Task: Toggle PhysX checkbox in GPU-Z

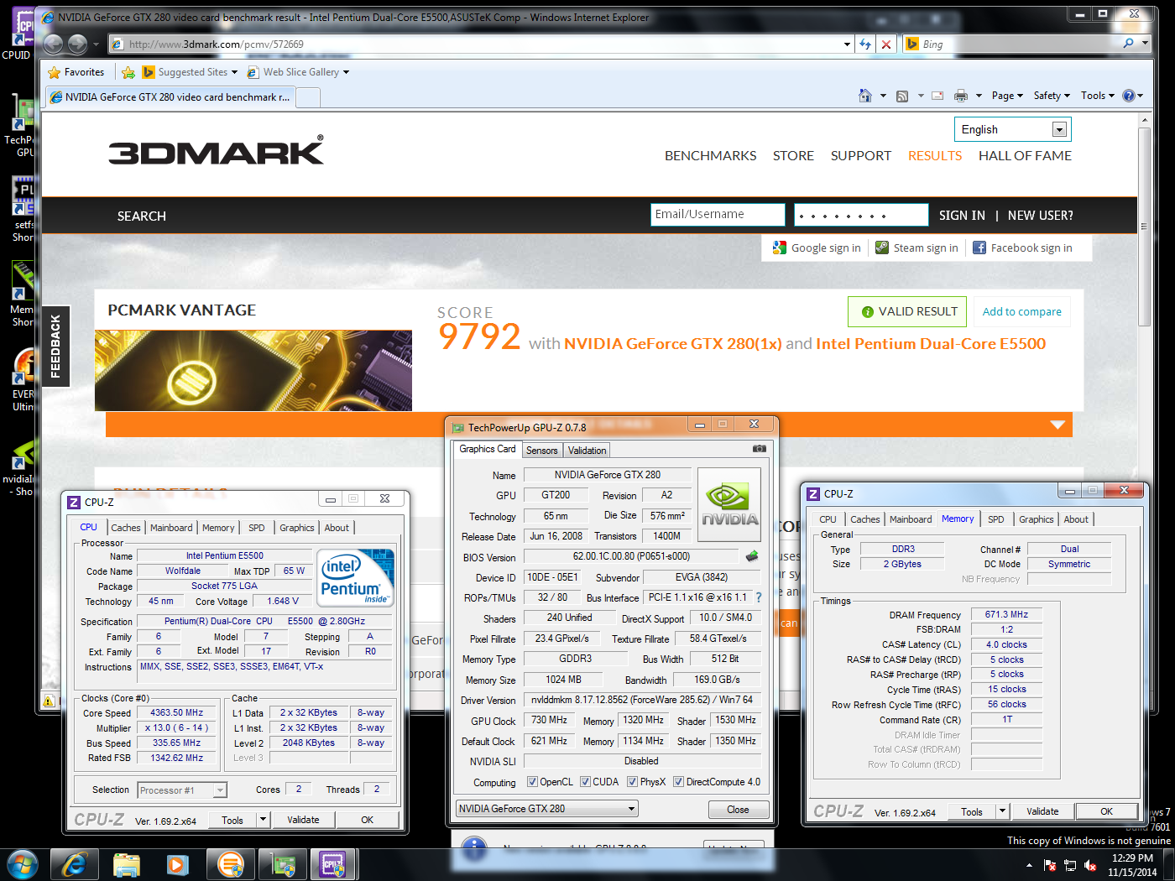Action: (632, 782)
